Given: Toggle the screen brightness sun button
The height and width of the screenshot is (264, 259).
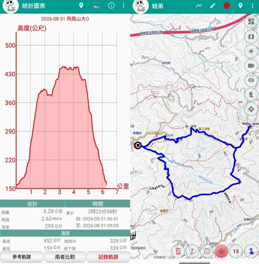Looking at the screenshot, I should pyautogui.click(x=251, y=51).
